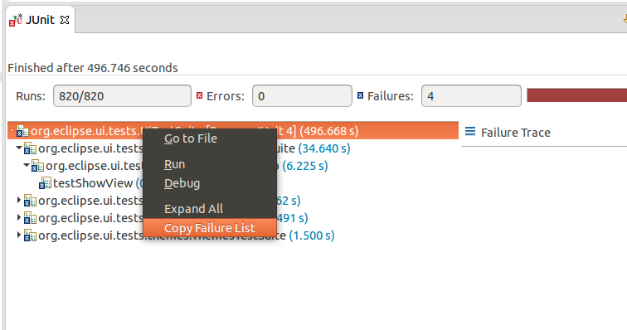Click suite icon for the 6.225 s row
The height and width of the screenshot is (330, 627).
(x=37, y=166)
